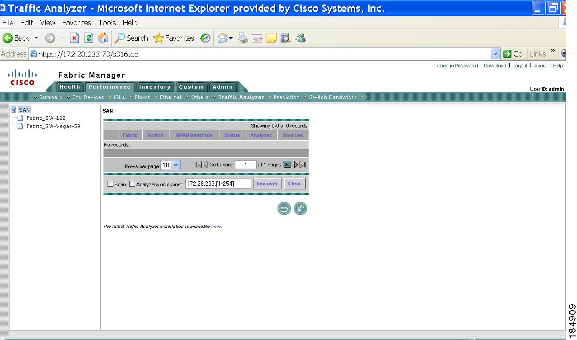Click the yellow Discuss note icon
The width and height of the screenshot is (577, 340).
(x=271, y=38)
